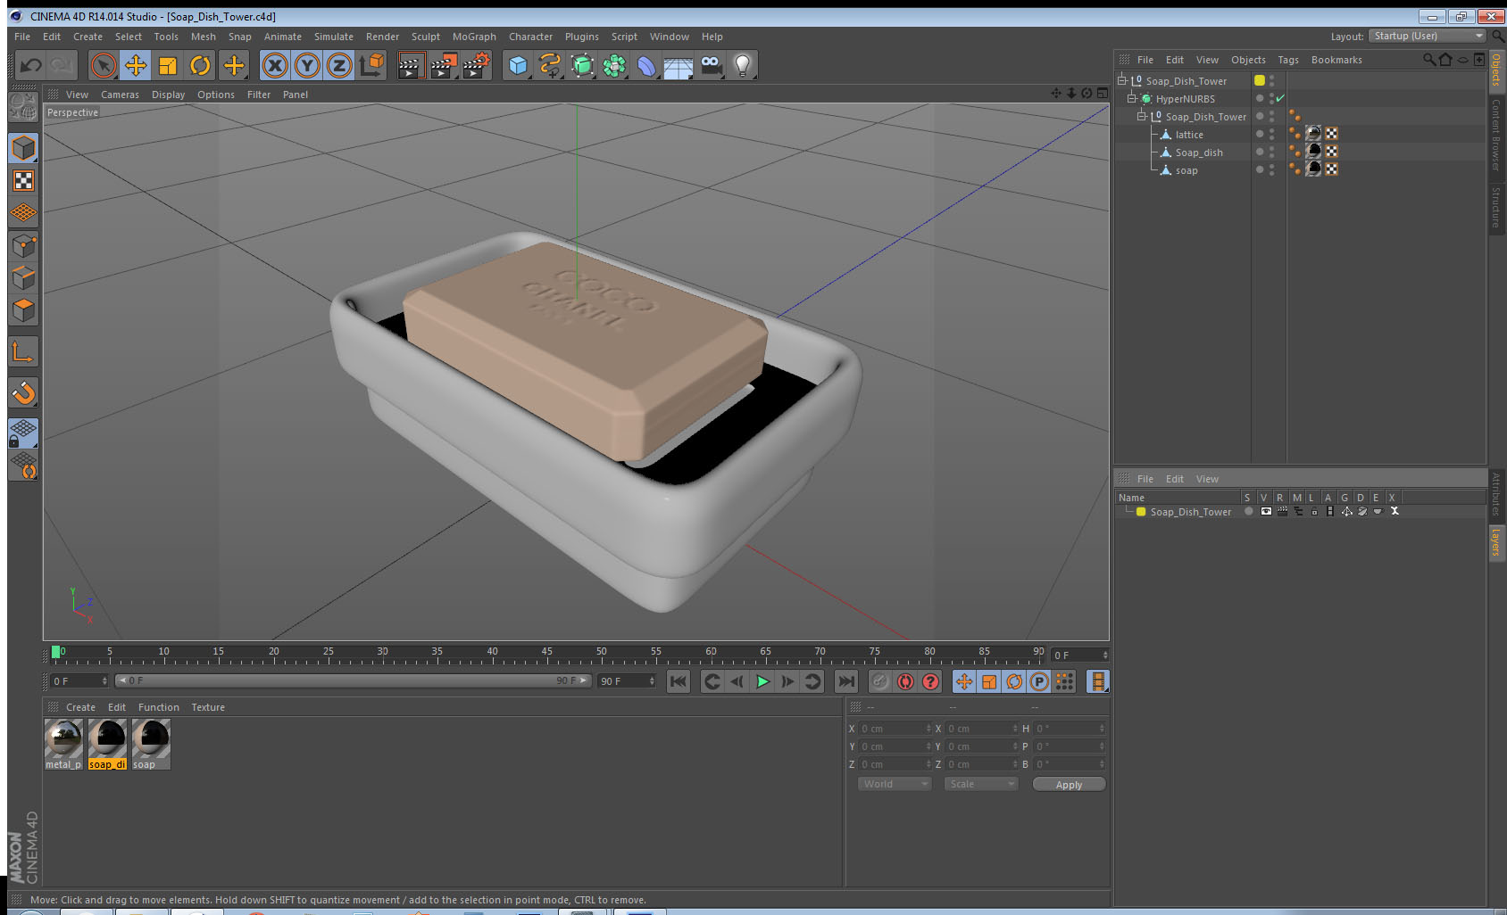Activate the Rotate tool in top toolbar
Image resolution: width=1507 pixels, height=915 pixels.
(x=200, y=65)
